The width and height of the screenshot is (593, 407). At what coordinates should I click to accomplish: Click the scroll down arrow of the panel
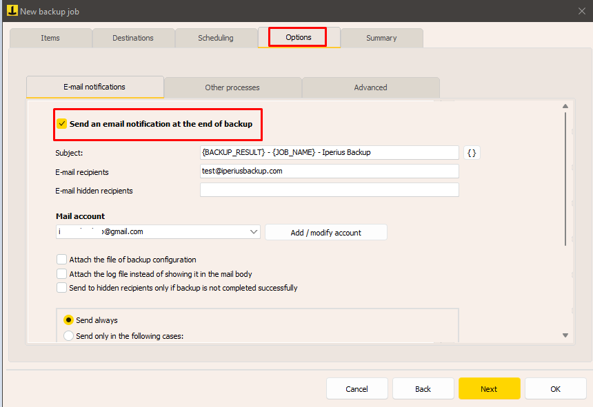point(565,335)
